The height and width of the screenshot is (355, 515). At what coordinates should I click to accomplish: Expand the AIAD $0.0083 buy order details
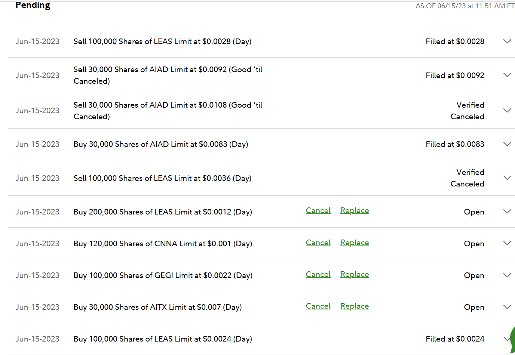coord(507,144)
